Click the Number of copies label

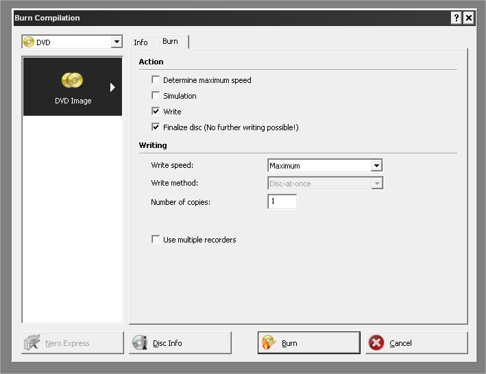click(181, 202)
